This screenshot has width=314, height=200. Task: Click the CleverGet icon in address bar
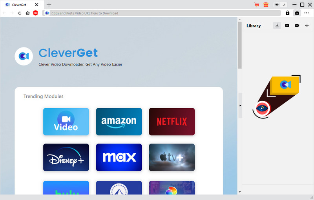pos(47,13)
